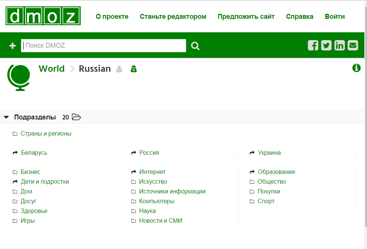Click the plus icon beside search field

click(12, 46)
